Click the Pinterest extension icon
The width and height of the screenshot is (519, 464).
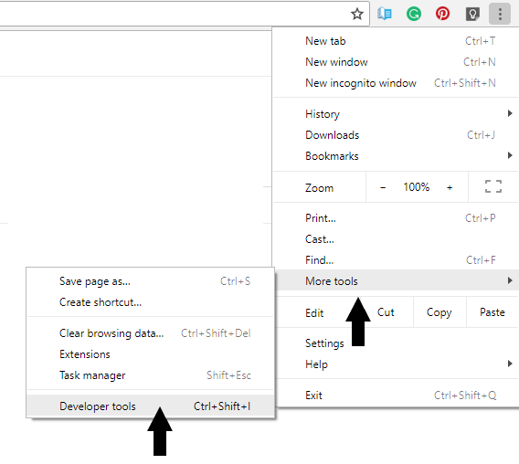tap(442, 14)
